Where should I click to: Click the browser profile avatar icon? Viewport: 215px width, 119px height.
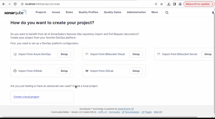(x=180, y=4)
